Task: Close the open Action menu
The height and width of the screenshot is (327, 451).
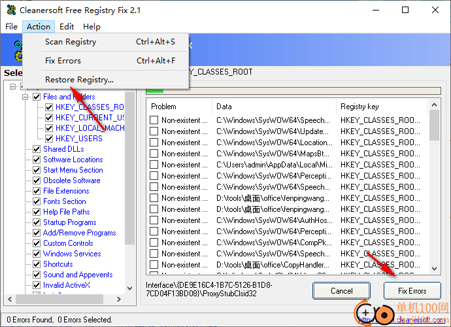Action: tap(39, 27)
